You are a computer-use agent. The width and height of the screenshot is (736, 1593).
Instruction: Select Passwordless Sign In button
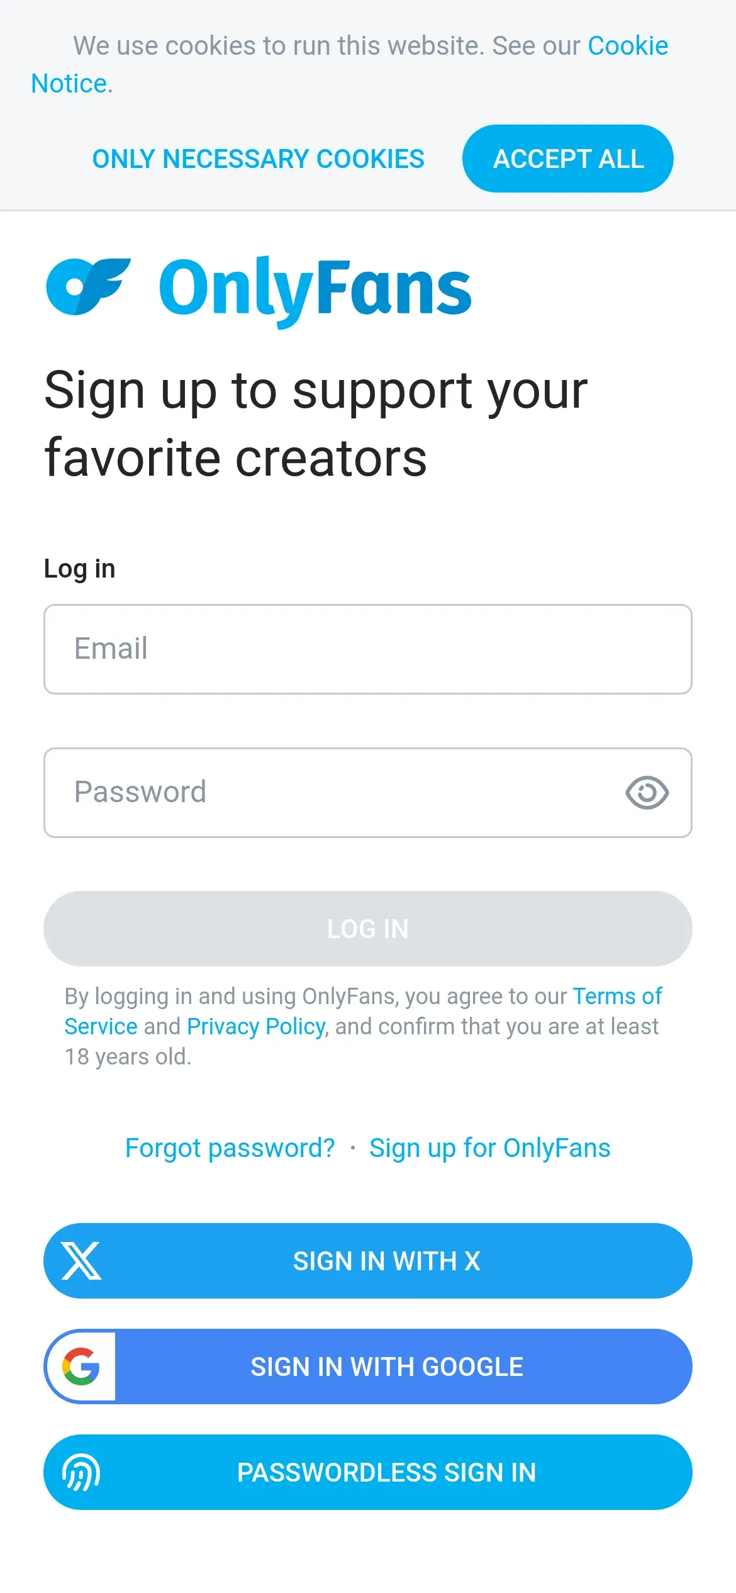[x=368, y=1472]
